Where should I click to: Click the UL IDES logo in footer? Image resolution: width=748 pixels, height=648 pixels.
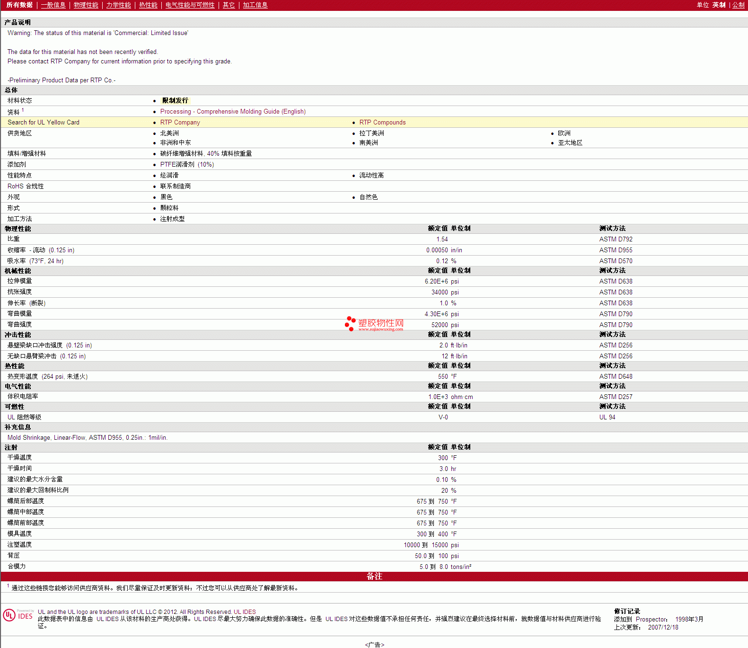click(x=18, y=615)
